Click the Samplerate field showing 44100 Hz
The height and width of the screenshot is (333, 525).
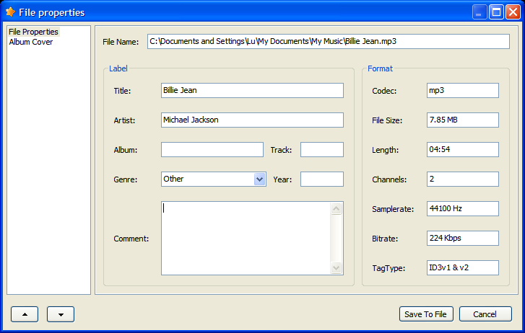(463, 208)
